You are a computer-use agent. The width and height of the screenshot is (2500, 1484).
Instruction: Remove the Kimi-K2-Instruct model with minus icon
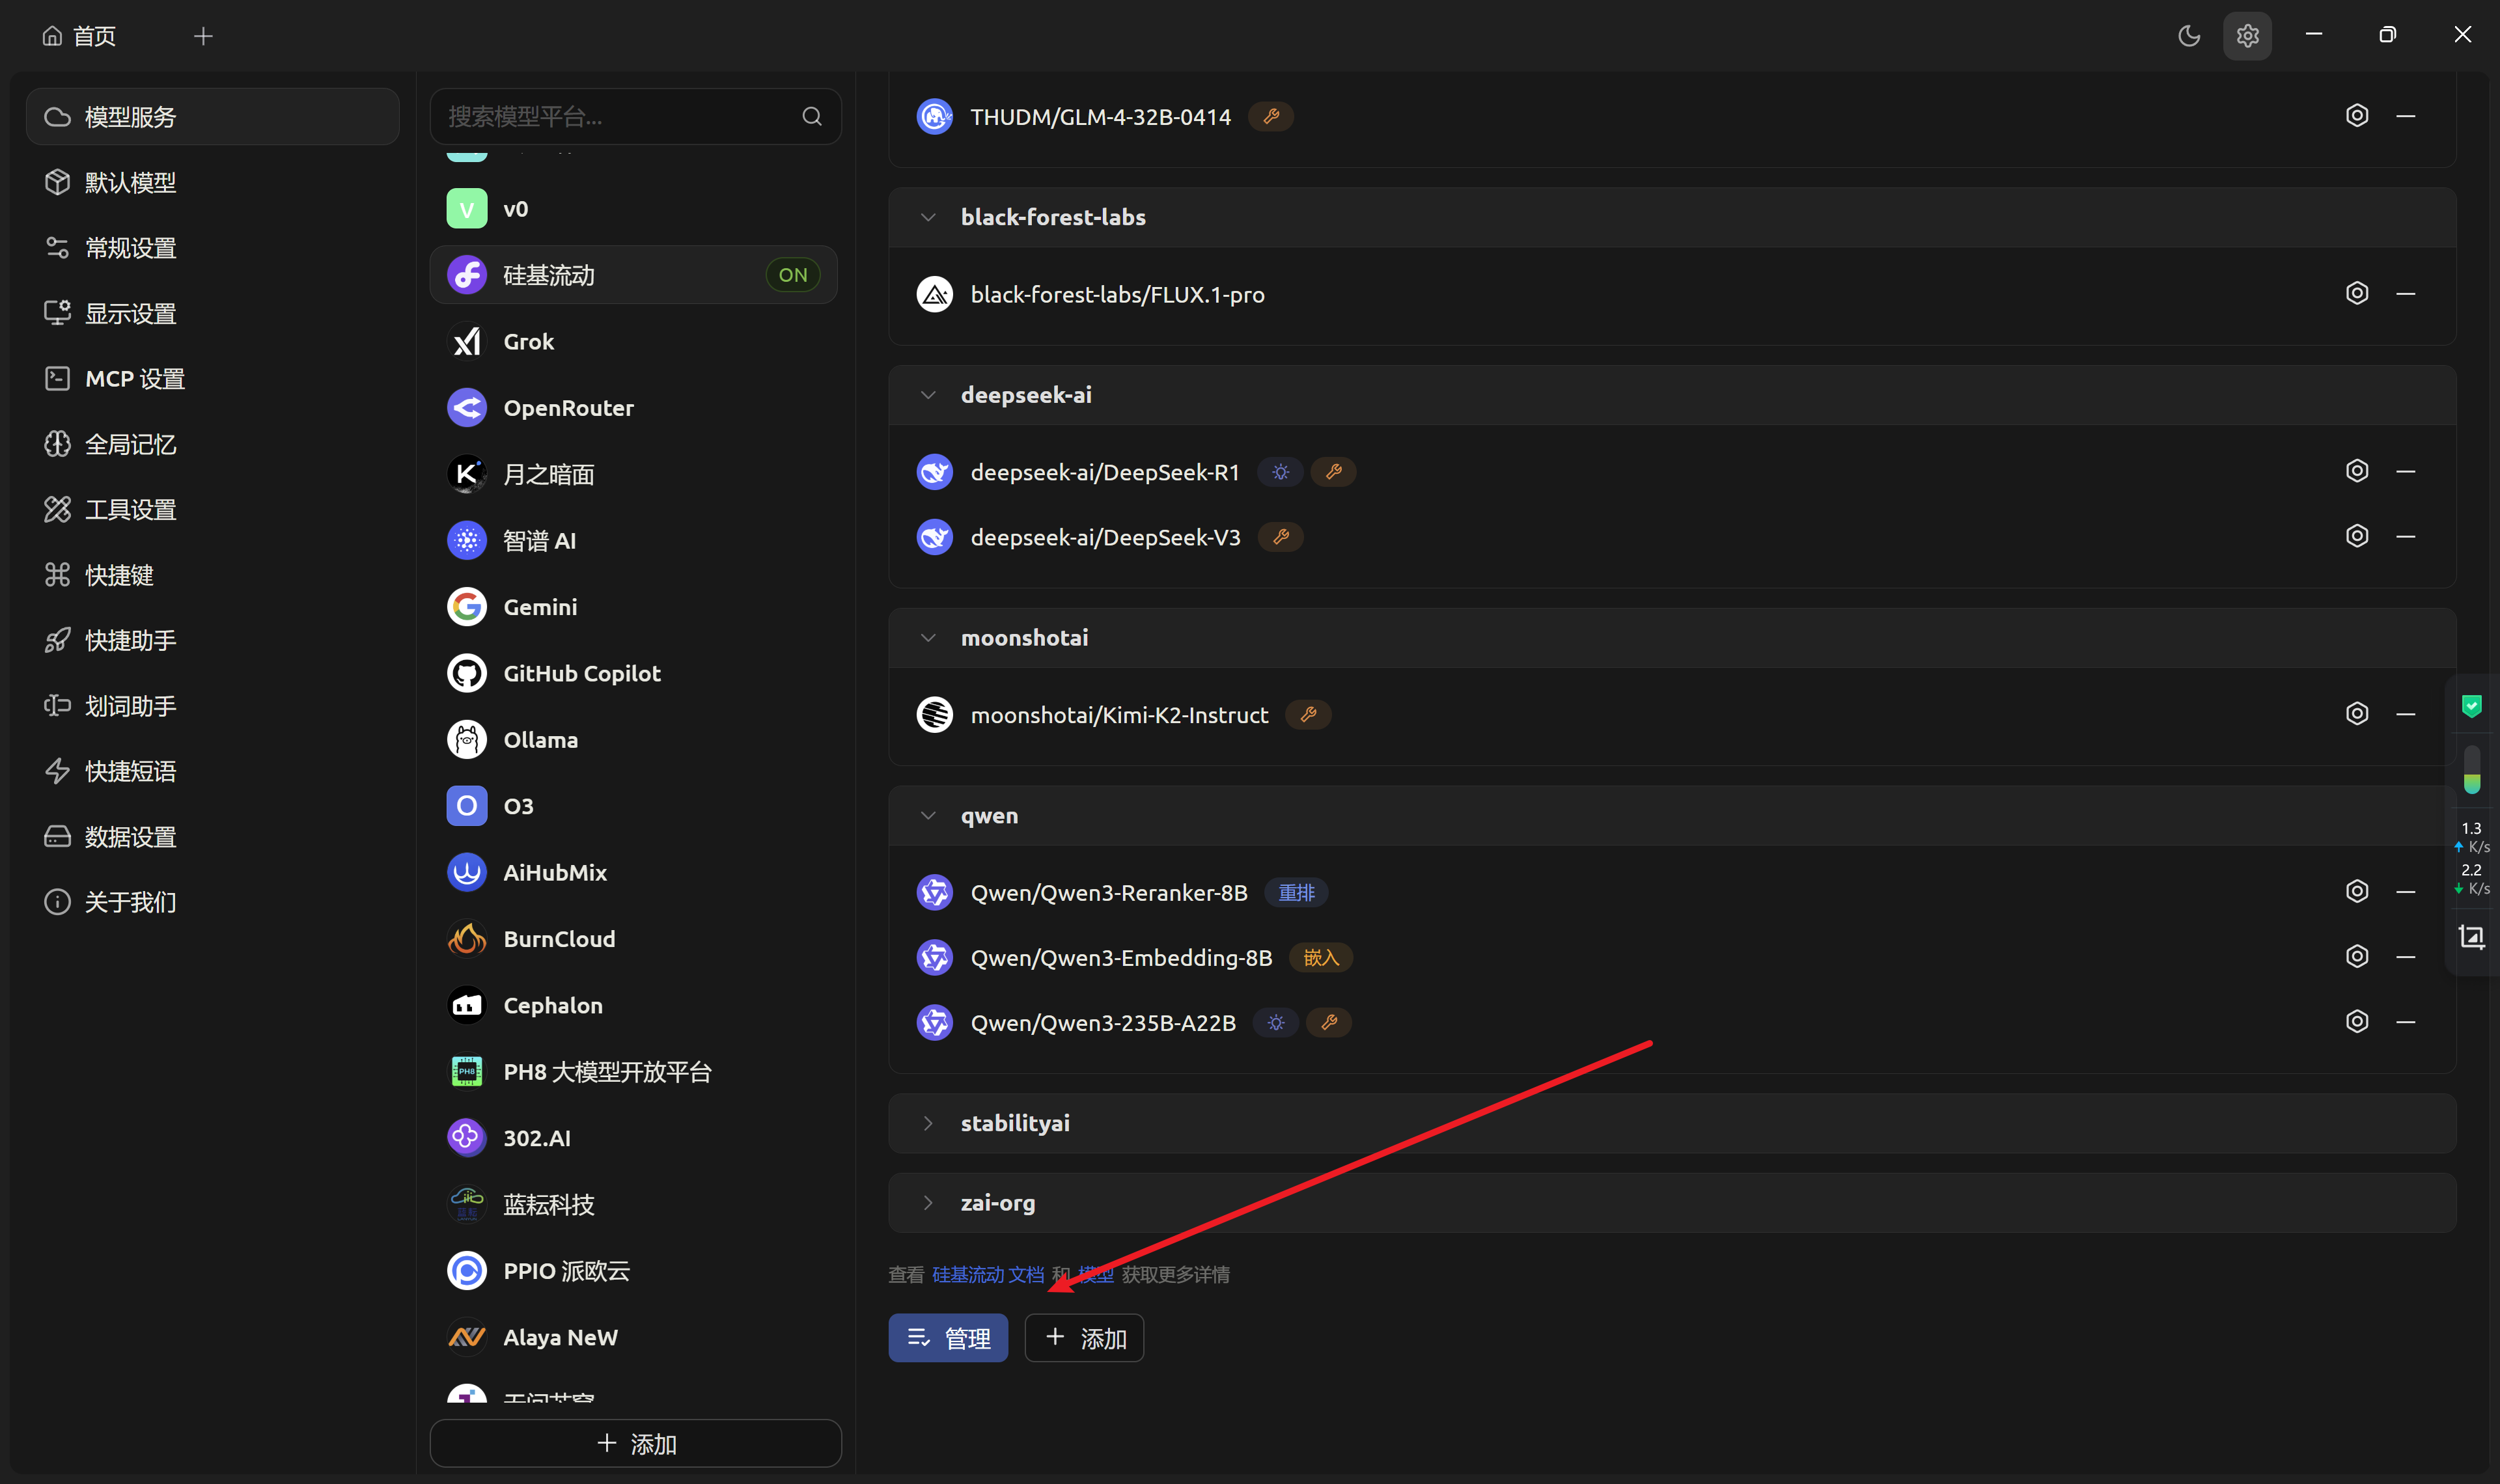point(2405,714)
